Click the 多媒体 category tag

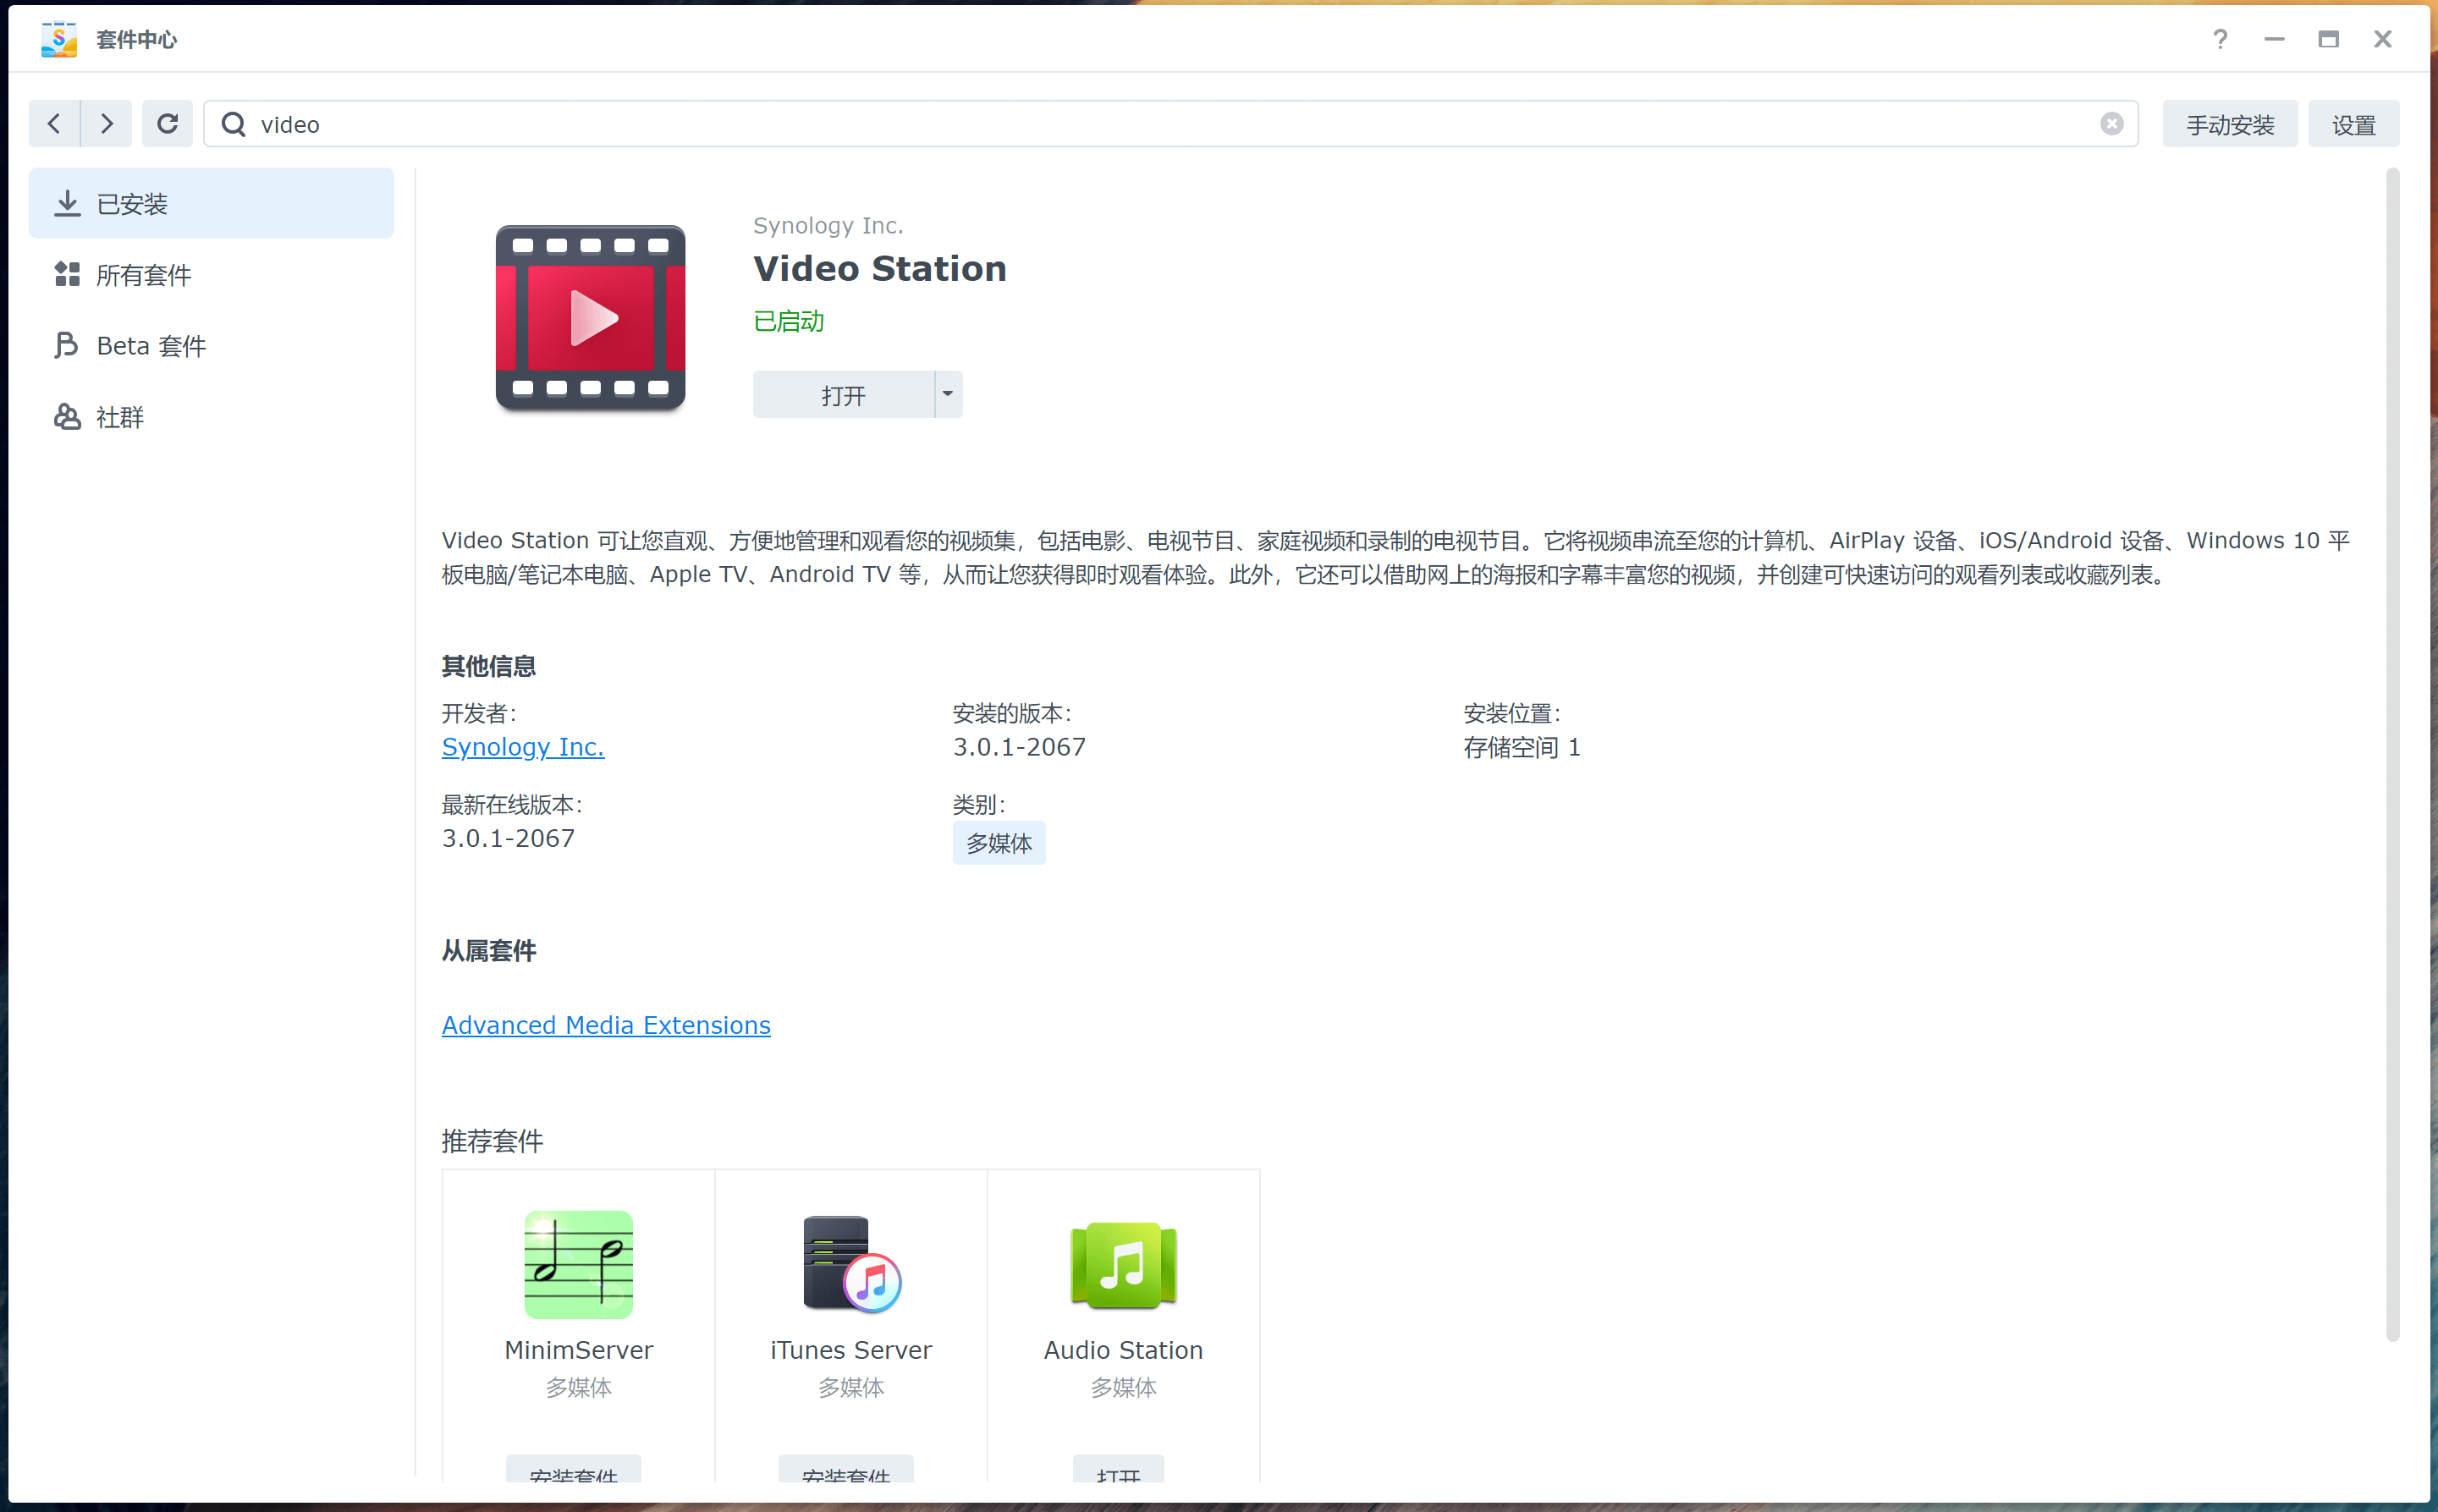click(998, 843)
